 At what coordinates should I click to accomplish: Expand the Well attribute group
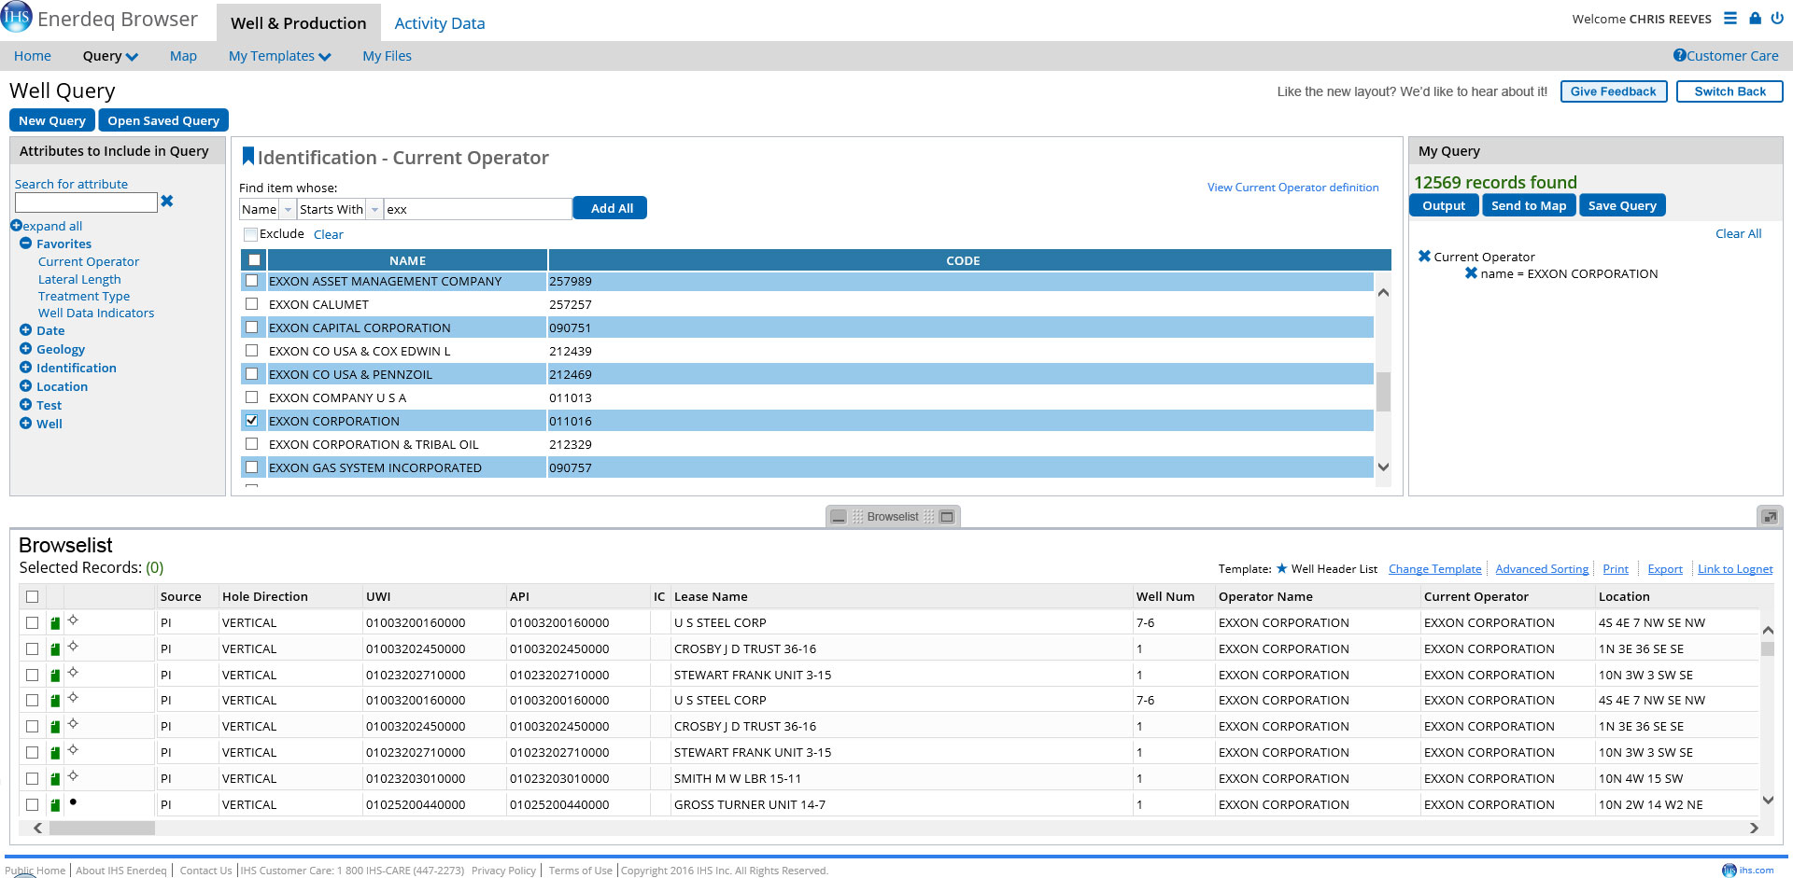[x=26, y=424]
